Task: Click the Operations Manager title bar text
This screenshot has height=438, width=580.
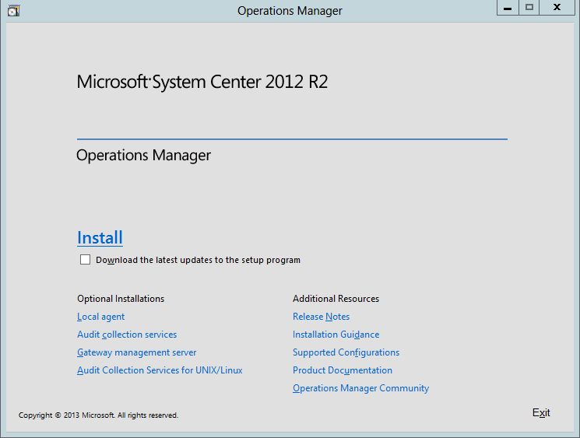Action: point(290,11)
